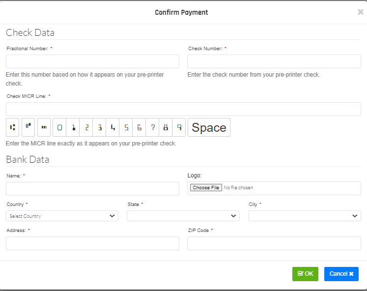Confirm payment with OK button
This screenshot has height=291, width=367.
[305, 274]
